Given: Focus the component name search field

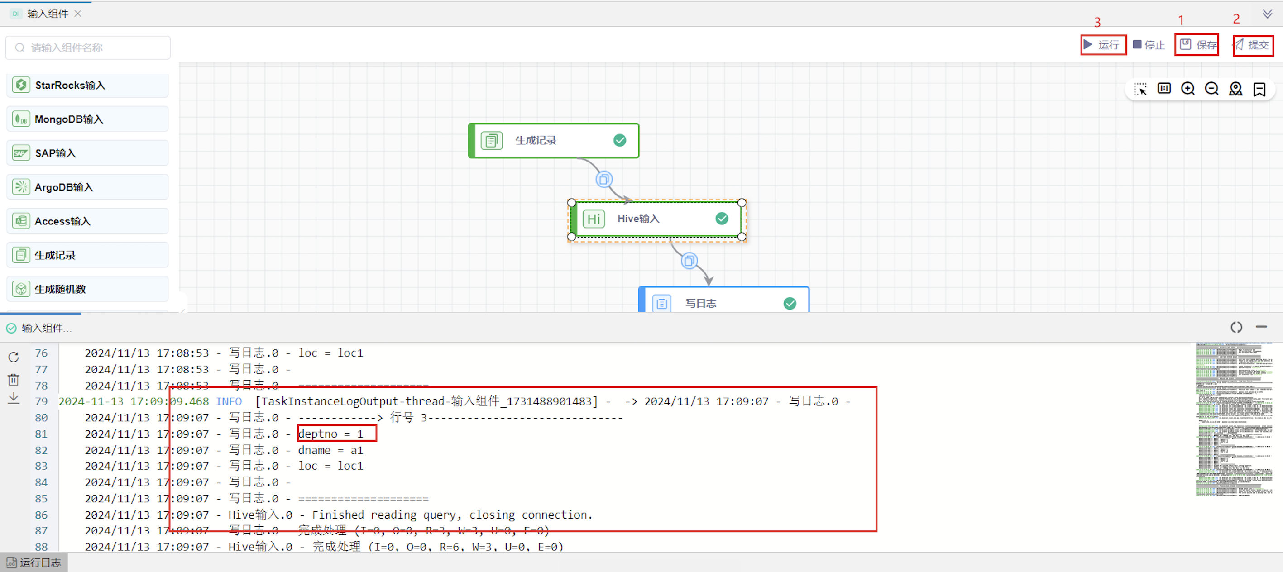Looking at the screenshot, I should pos(88,48).
